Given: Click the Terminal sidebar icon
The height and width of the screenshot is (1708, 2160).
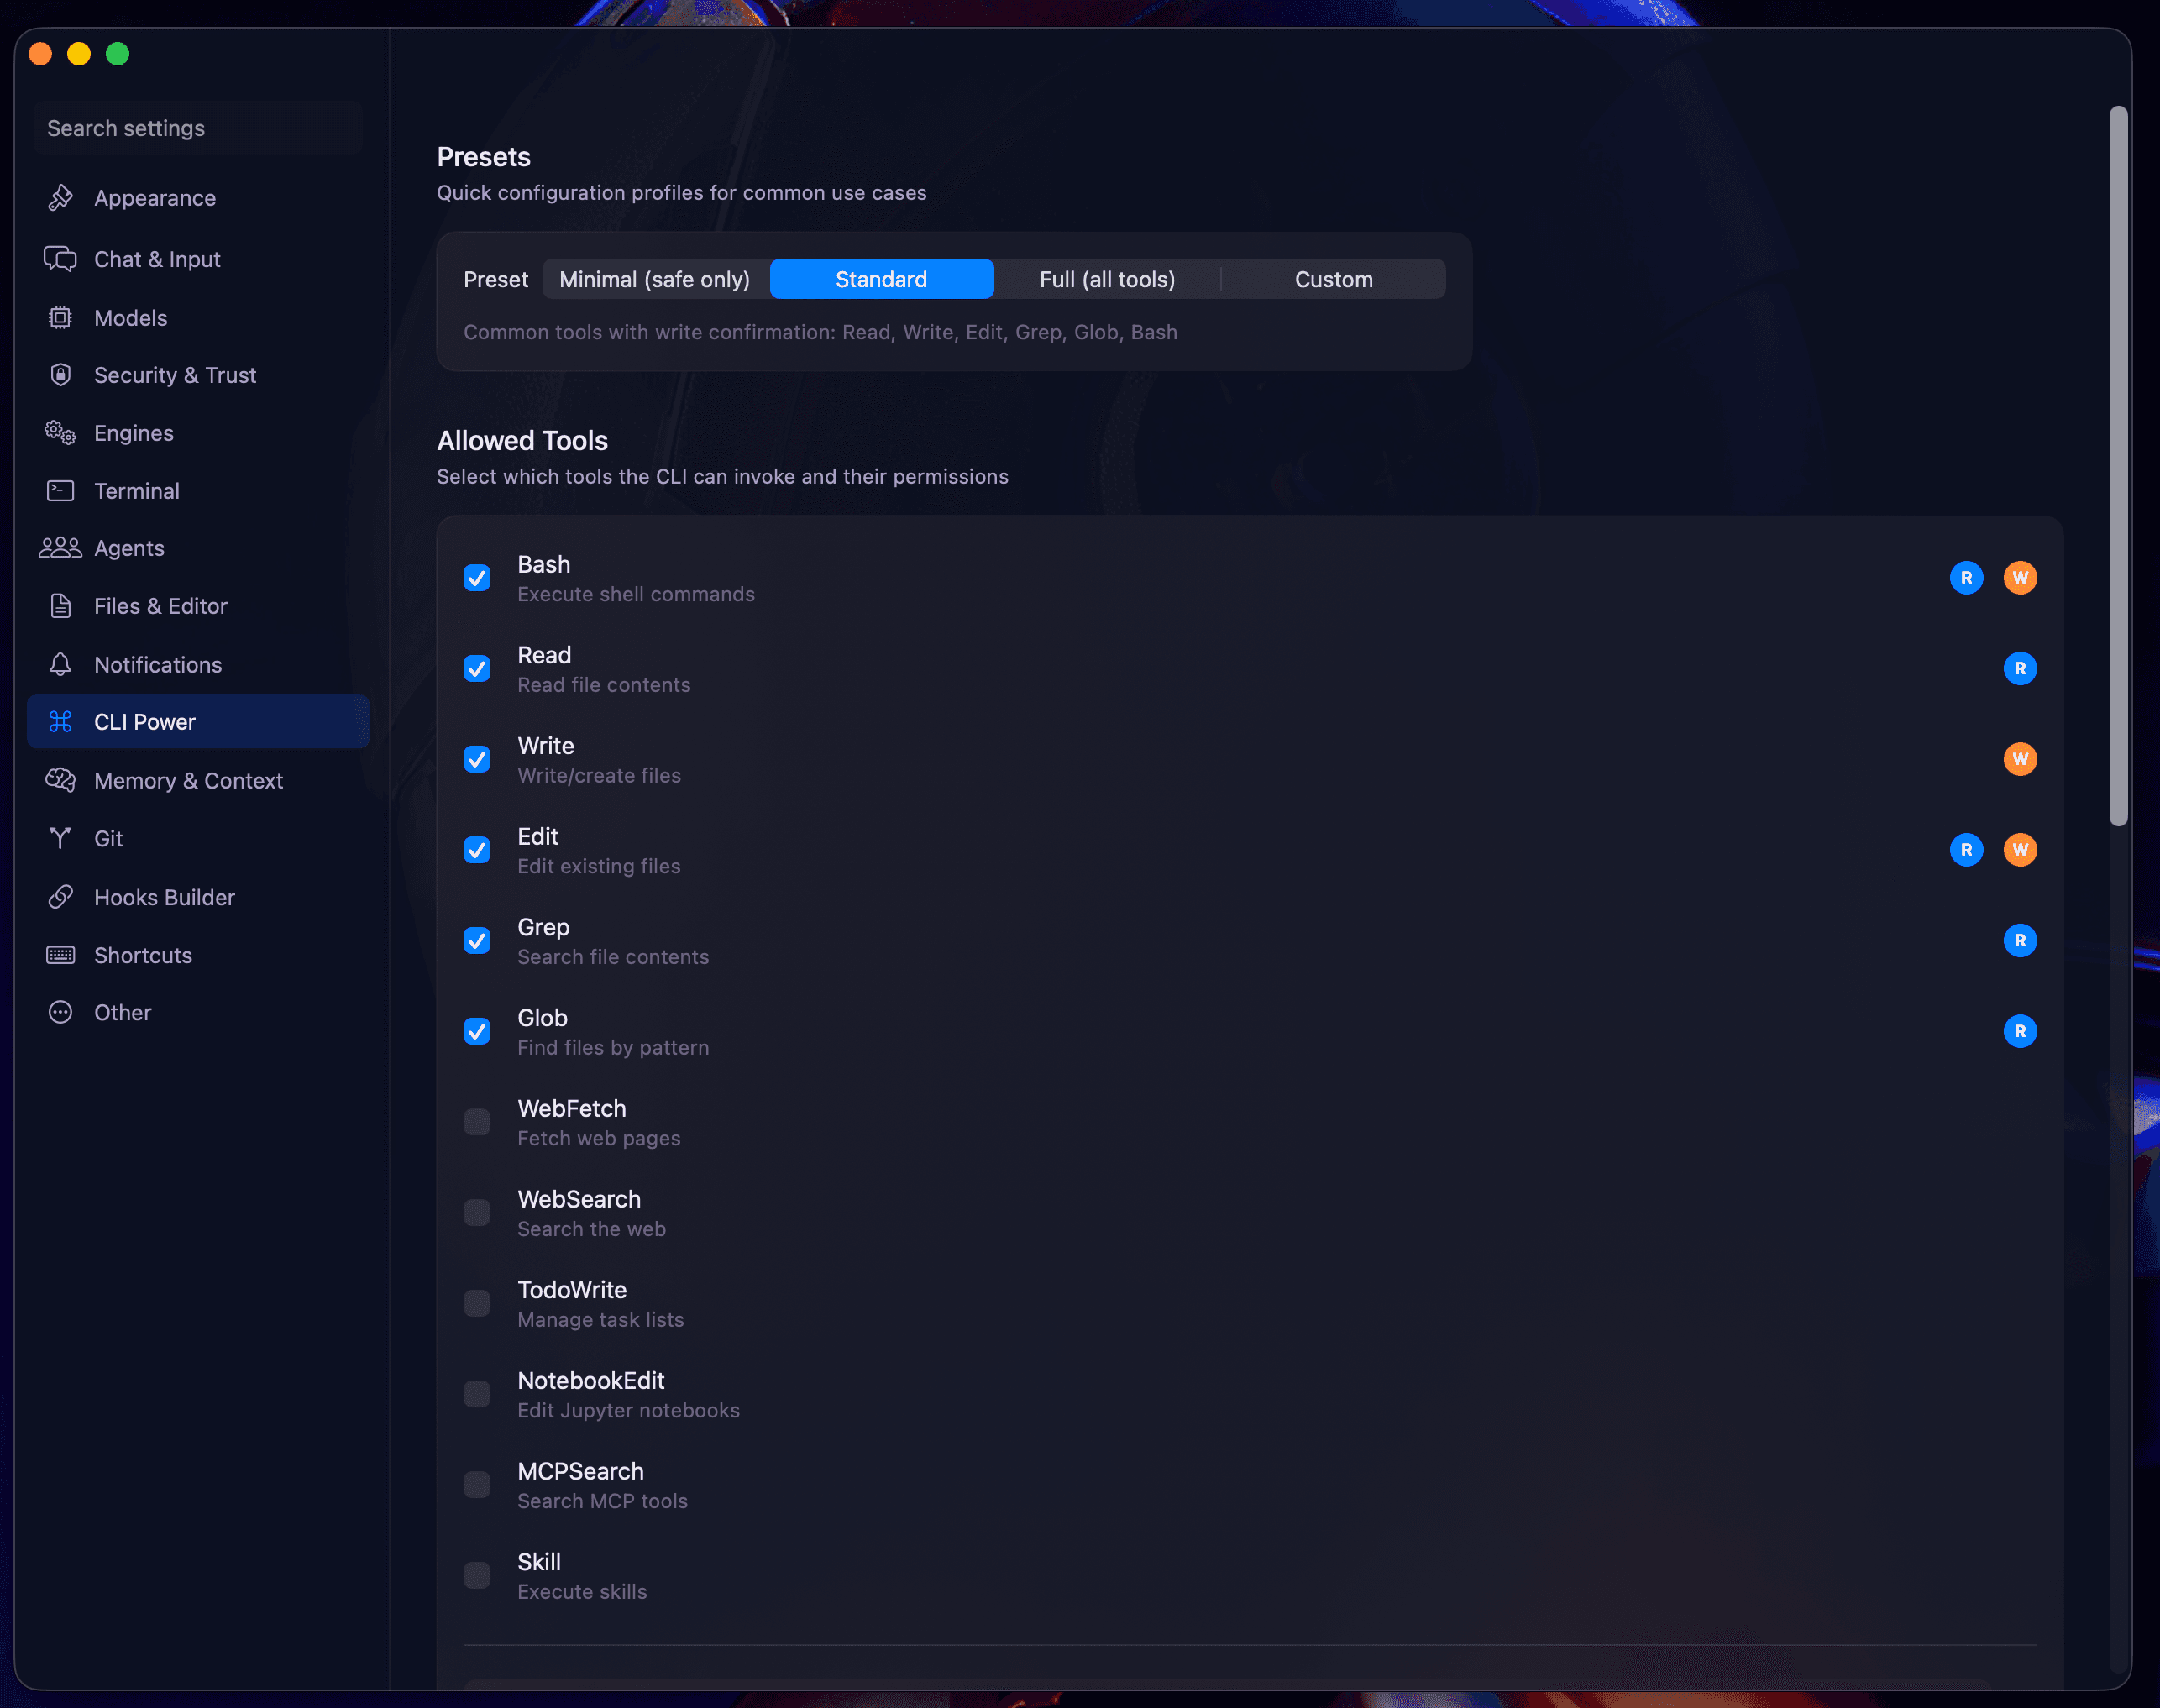Looking at the screenshot, I should click(60, 490).
